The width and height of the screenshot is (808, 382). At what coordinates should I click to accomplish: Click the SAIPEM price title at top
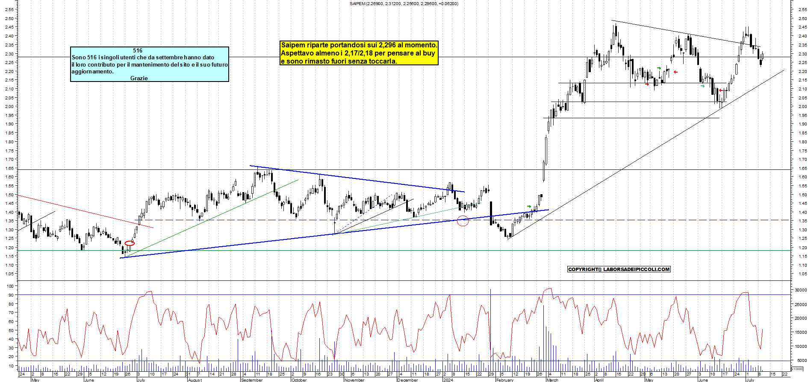coord(404,4)
